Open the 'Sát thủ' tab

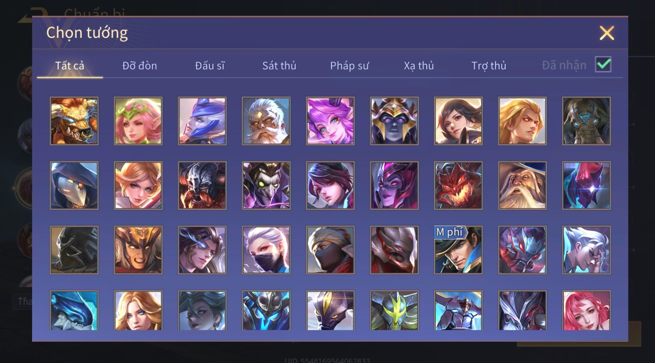(279, 66)
